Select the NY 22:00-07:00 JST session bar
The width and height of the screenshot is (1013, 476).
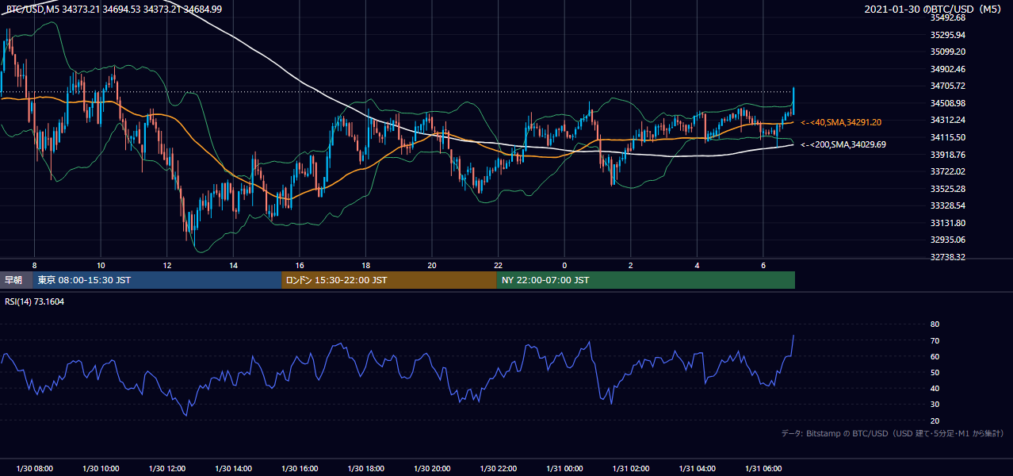click(x=646, y=280)
